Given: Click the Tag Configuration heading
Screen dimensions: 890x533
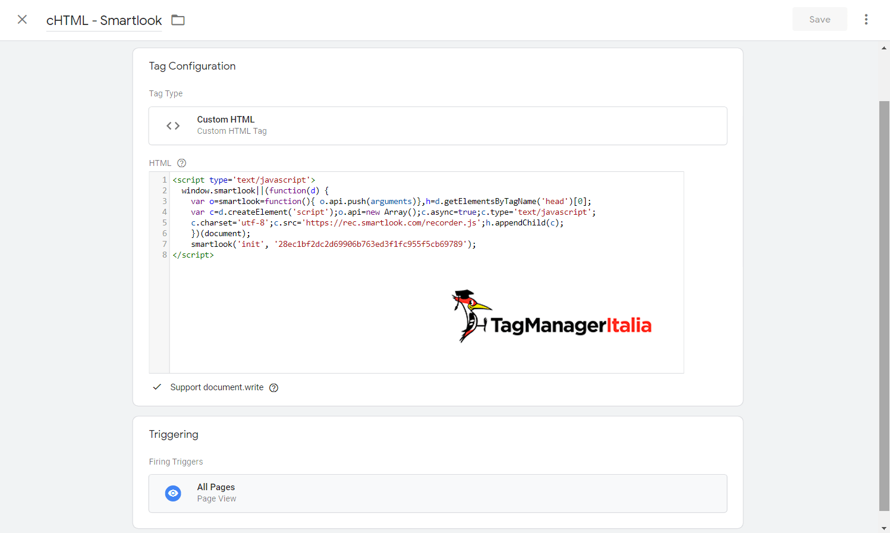Looking at the screenshot, I should tap(192, 66).
